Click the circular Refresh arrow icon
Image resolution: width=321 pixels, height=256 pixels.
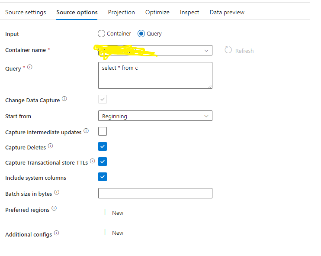[x=228, y=50]
